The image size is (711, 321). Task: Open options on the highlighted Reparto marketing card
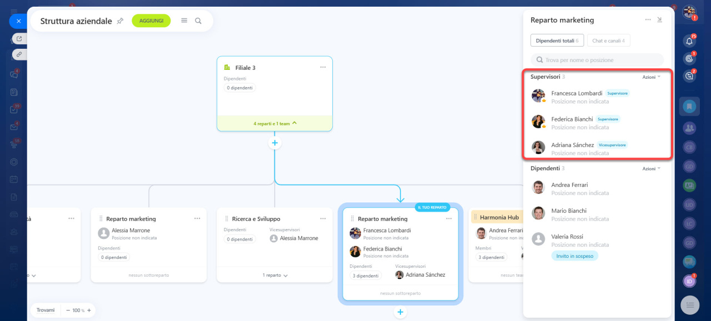(x=449, y=218)
